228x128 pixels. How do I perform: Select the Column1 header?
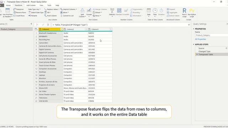coord(51,29)
